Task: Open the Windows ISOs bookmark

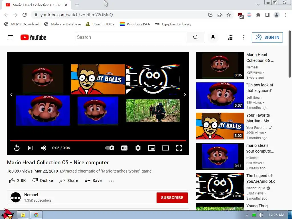Action: (135, 24)
